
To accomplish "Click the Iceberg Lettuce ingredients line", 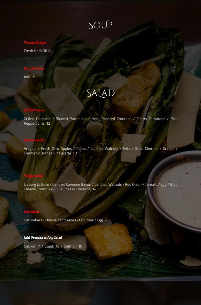I will 101,184.
